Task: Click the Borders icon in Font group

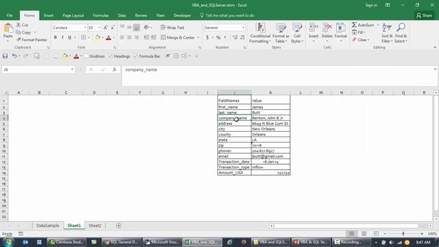Action: (x=84, y=37)
